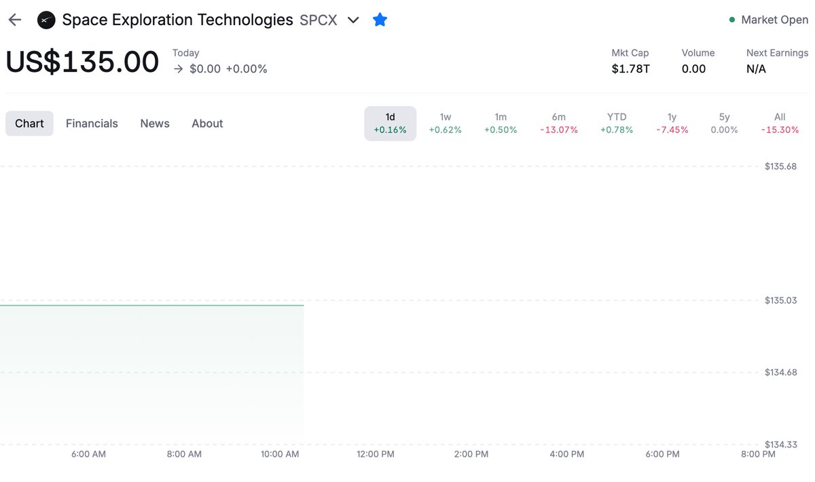The image size is (815, 482).
Task: Click Space Exploration Technologies company name
Action: (177, 20)
